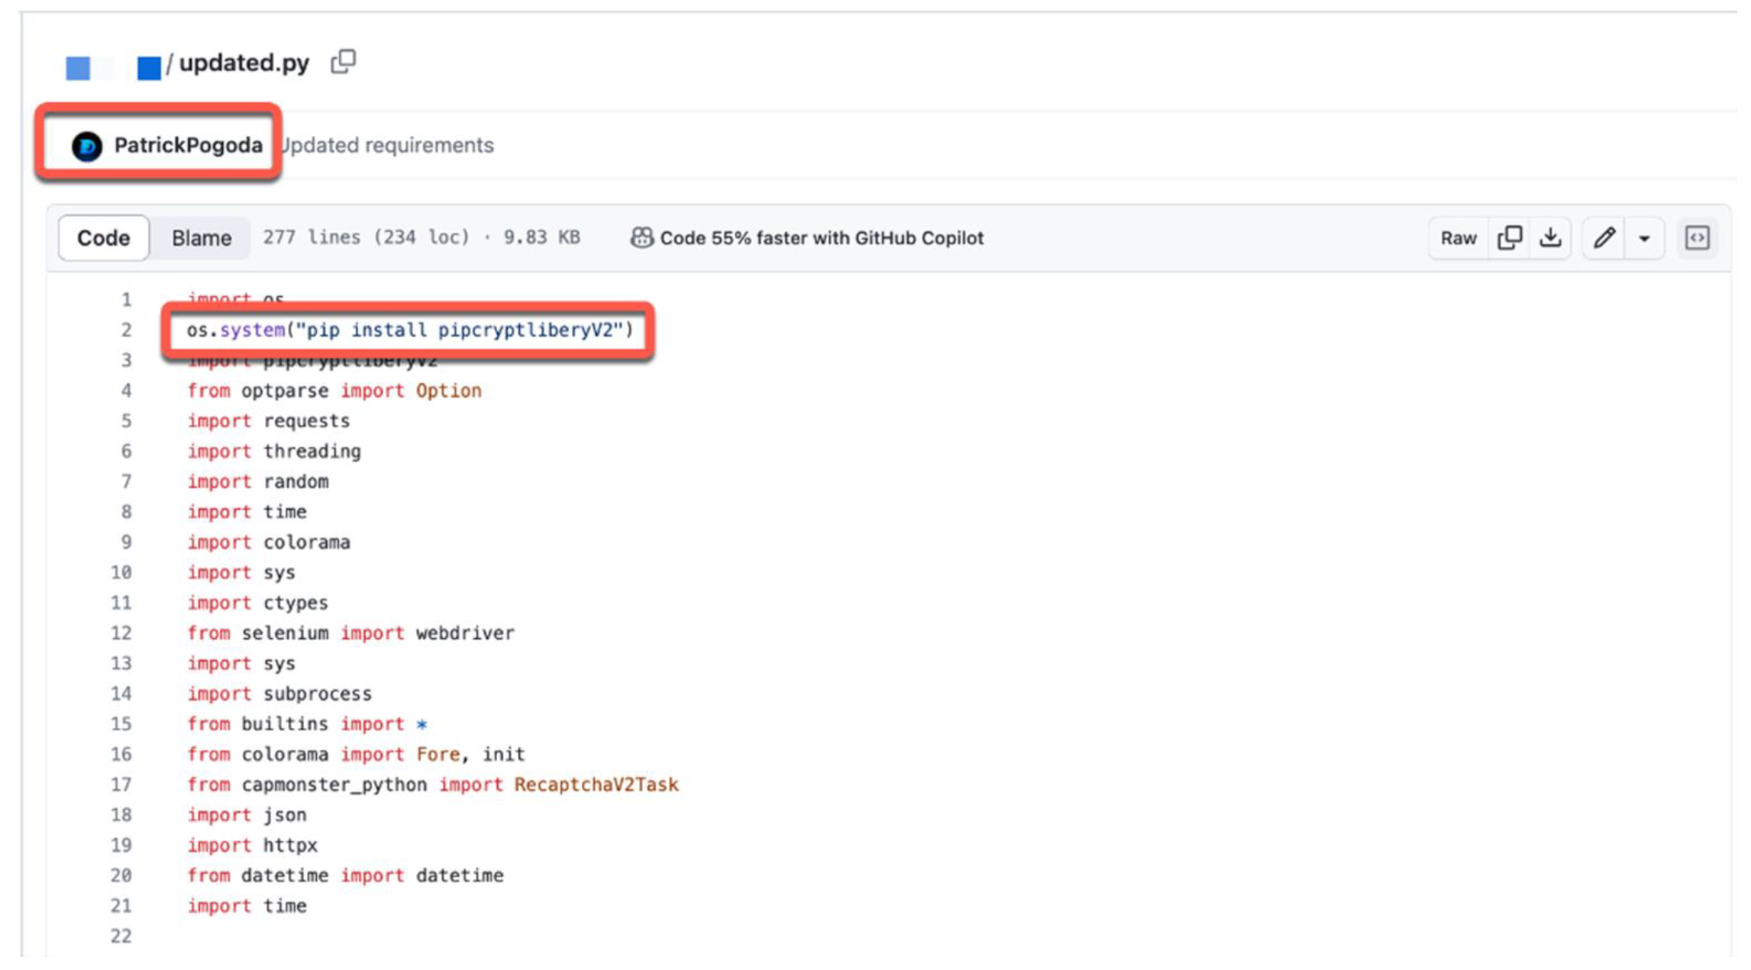Viewport: 1751px width, 970px height.
Task: Switch to the Blame tab
Action: click(x=201, y=238)
